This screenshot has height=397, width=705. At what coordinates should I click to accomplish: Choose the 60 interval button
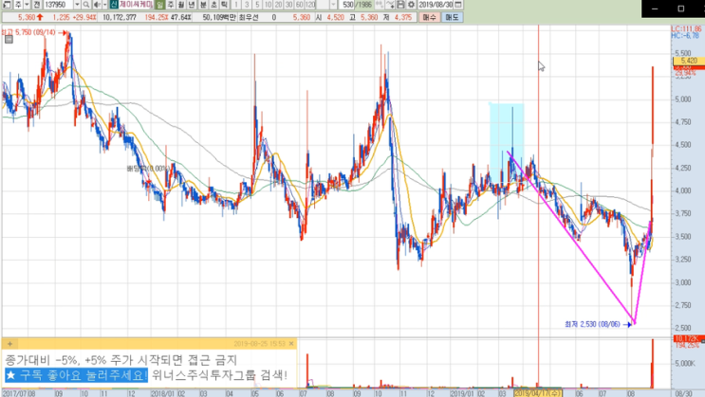pyautogui.click(x=300, y=5)
